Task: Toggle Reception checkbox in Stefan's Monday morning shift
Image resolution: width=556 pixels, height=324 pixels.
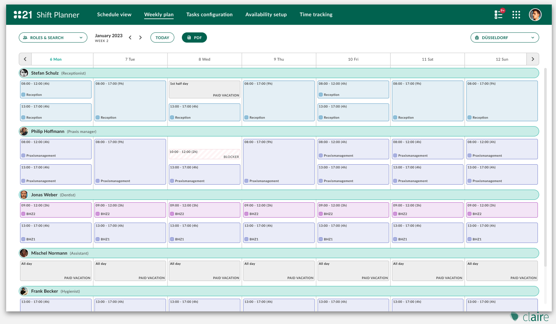Action: coord(23,95)
